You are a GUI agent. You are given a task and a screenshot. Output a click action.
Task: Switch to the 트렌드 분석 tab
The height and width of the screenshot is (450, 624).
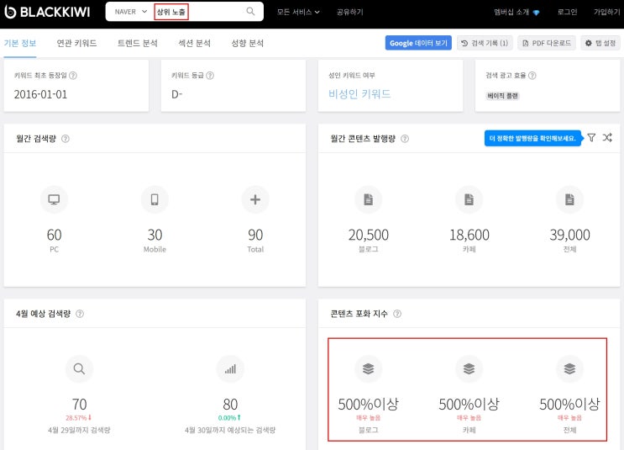click(137, 43)
